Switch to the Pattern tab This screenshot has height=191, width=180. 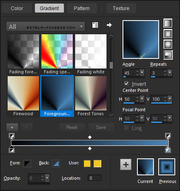point(82,8)
